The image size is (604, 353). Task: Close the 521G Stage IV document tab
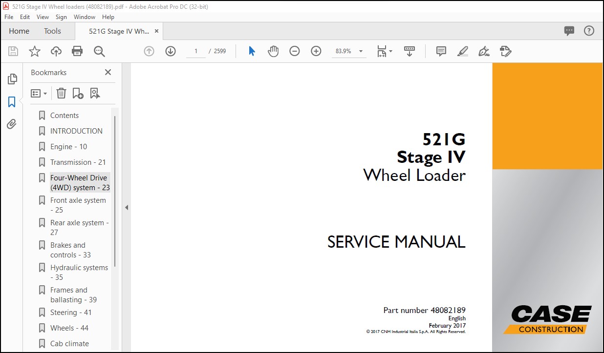click(157, 31)
